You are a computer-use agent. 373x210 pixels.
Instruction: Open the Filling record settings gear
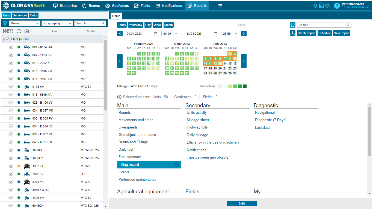coord(177,165)
